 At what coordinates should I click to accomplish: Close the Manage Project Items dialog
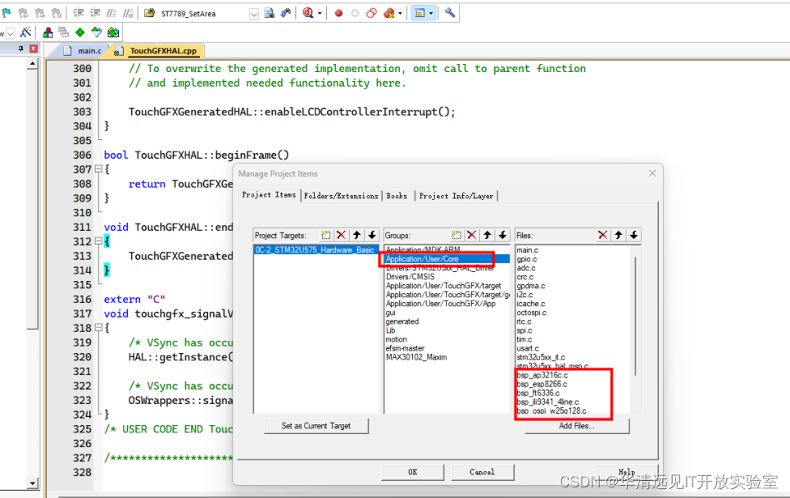pos(652,173)
